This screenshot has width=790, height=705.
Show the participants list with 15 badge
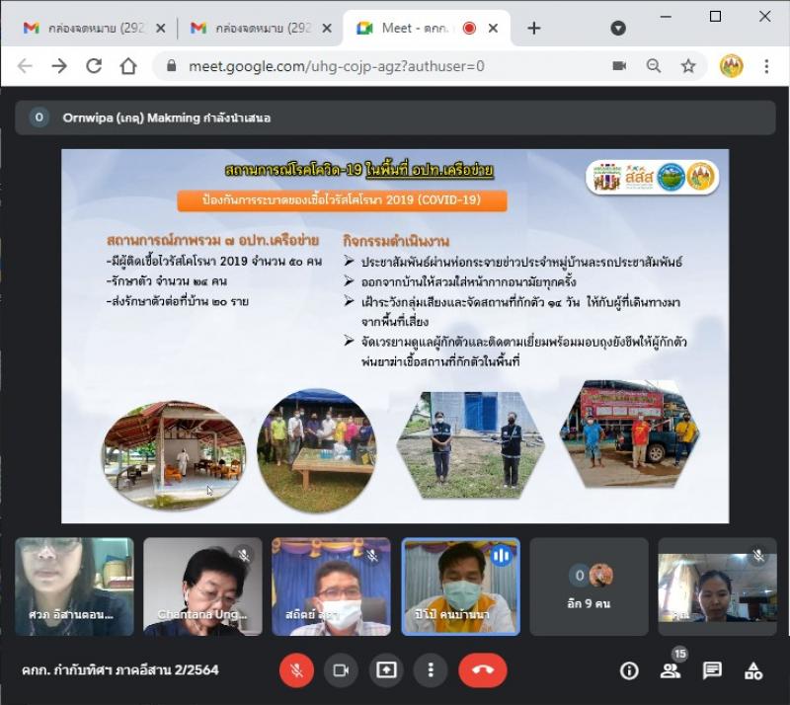tap(671, 670)
